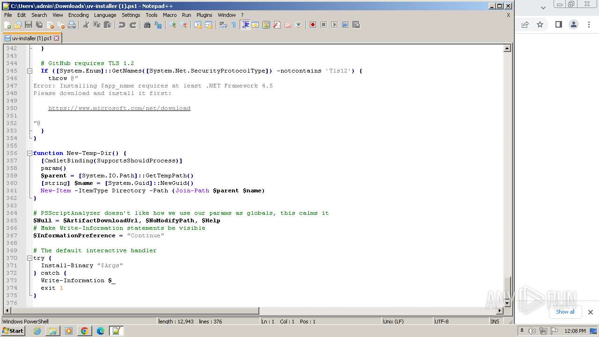This screenshot has width=599, height=337.
Task: Toggle file monitoring (eye icon)
Action: click(x=299, y=25)
